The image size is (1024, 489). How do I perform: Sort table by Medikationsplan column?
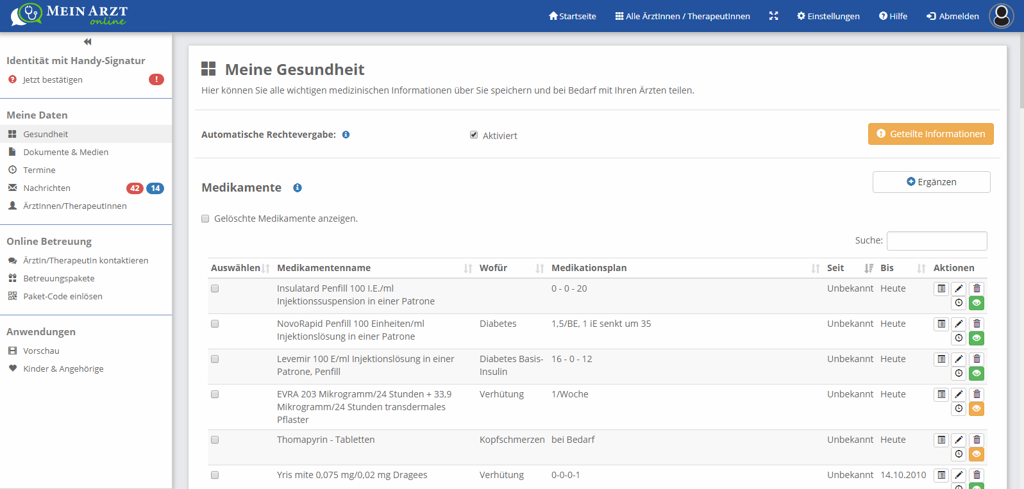(x=685, y=268)
